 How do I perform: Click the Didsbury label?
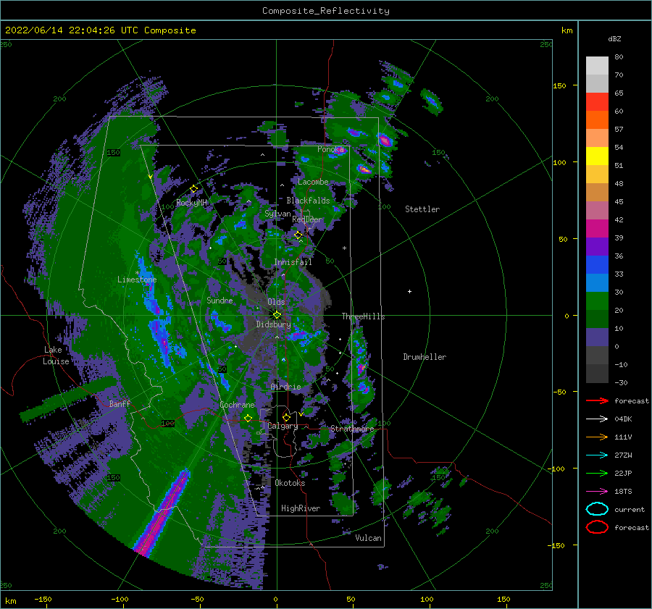coord(274,324)
